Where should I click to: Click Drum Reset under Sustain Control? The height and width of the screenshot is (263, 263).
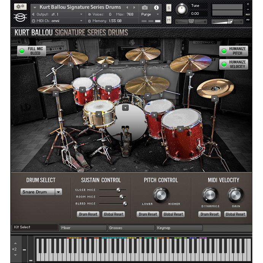coord(88,214)
